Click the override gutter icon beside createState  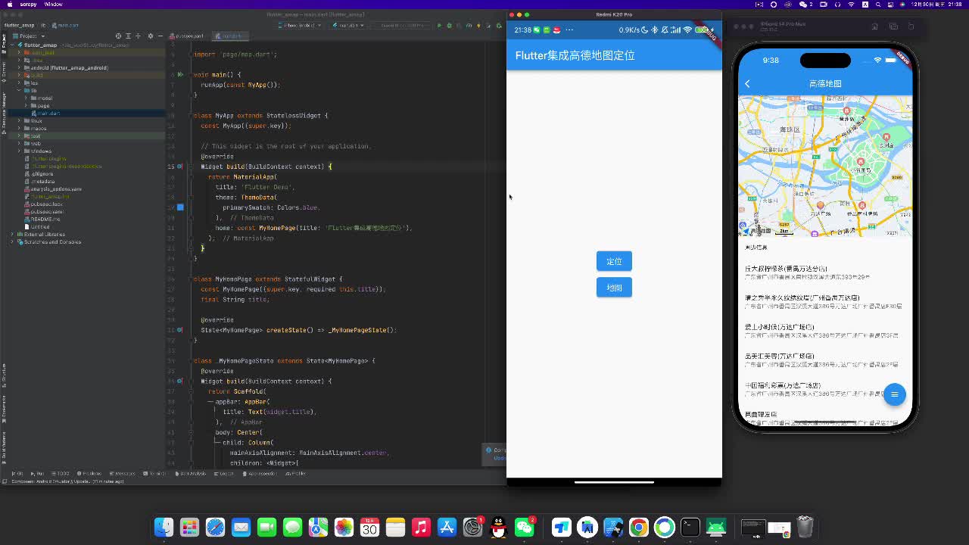(180, 330)
